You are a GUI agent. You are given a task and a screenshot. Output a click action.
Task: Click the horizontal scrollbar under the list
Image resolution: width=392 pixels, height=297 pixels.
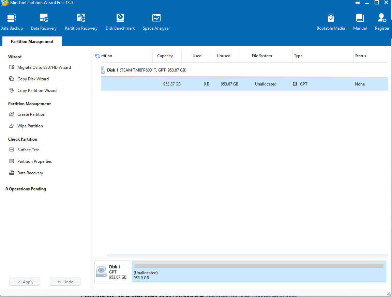[247, 255]
